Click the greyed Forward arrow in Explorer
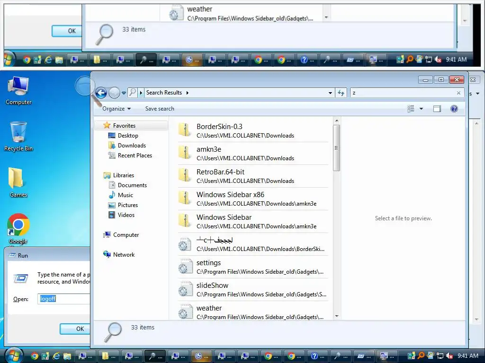This screenshot has height=363, width=485. [114, 93]
